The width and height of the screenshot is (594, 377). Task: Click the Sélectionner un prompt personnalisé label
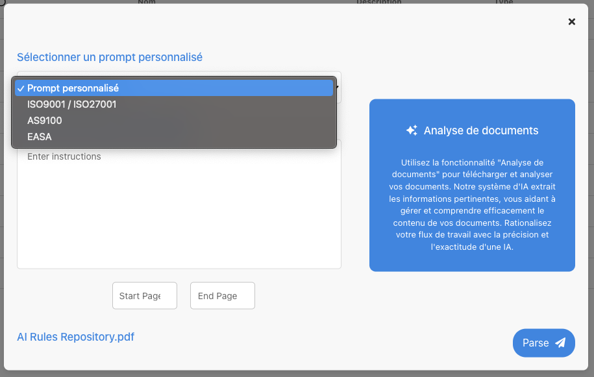point(110,57)
